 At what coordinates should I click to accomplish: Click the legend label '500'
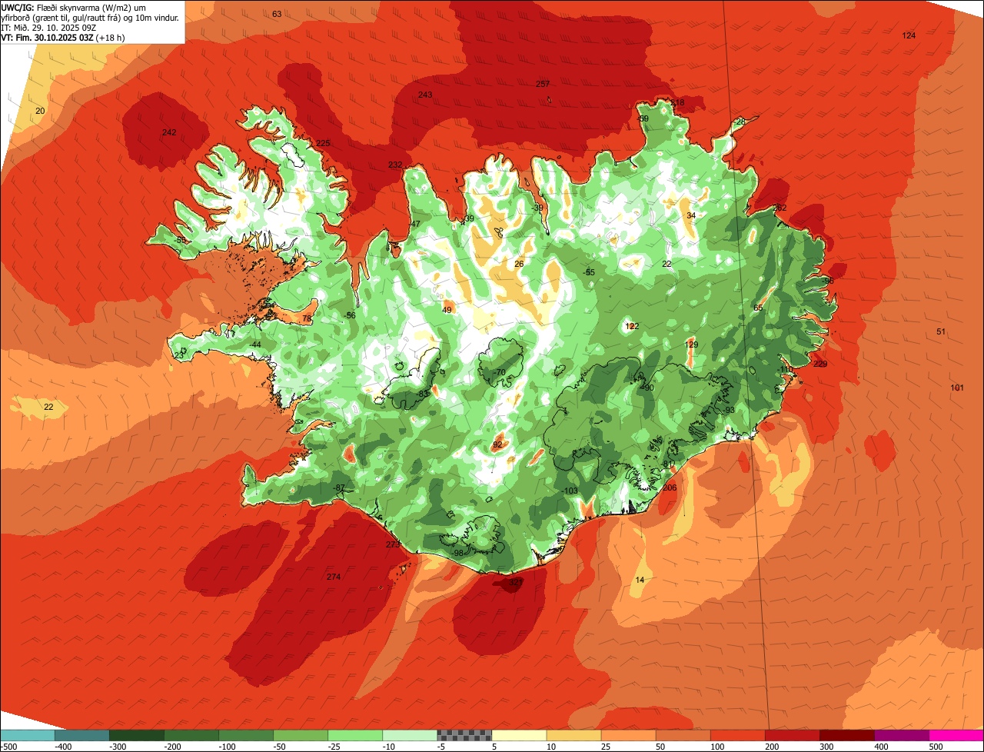(x=936, y=747)
